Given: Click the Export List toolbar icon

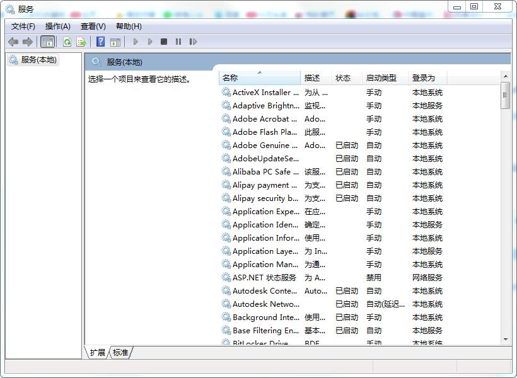Looking at the screenshot, I should [x=80, y=42].
